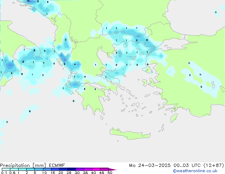Select the 2–5 mm legend color swatch
This screenshot has height=174, width=225.
click(x=31, y=169)
